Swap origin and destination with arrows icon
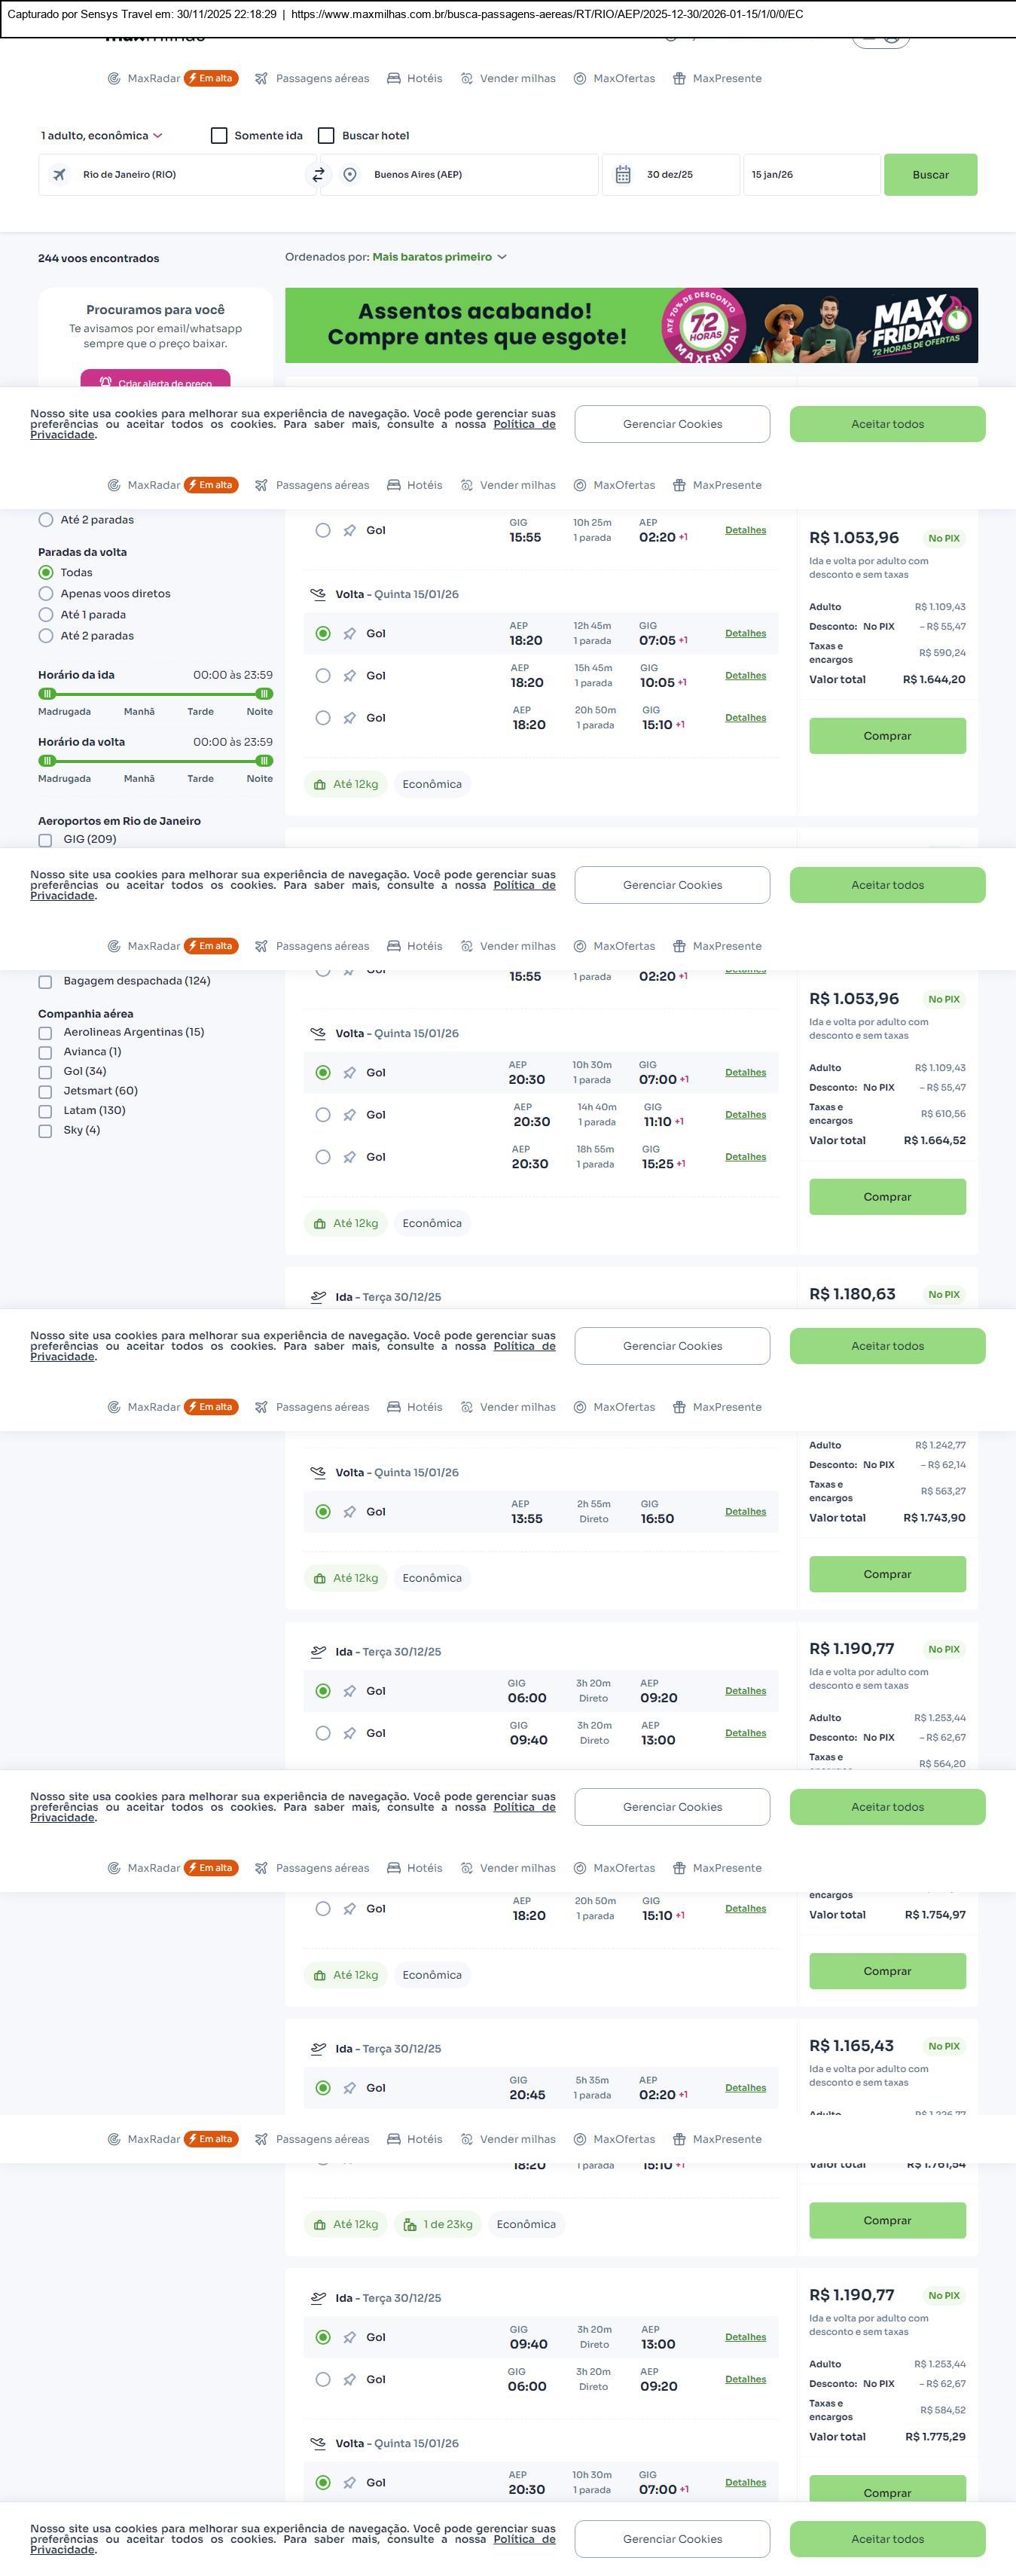 318,175
